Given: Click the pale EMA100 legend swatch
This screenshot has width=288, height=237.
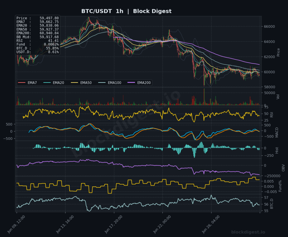Looking at the screenshot, I should [102, 82].
